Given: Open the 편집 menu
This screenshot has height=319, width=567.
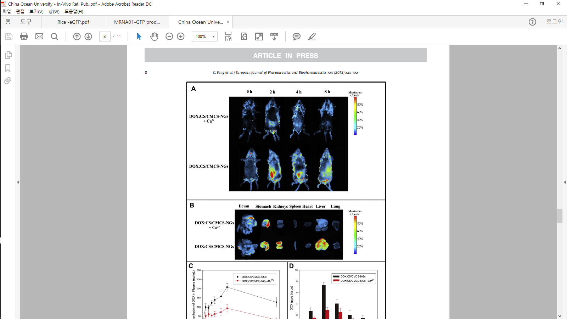Looking at the screenshot, I should tap(20, 11).
